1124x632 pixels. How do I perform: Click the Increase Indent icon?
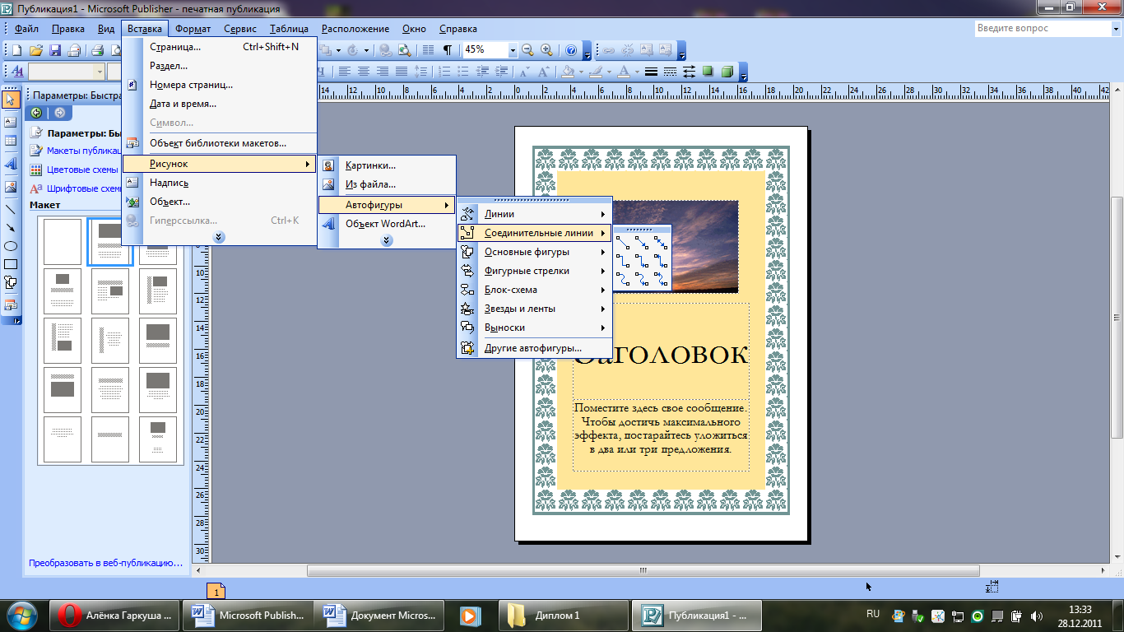(x=501, y=72)
